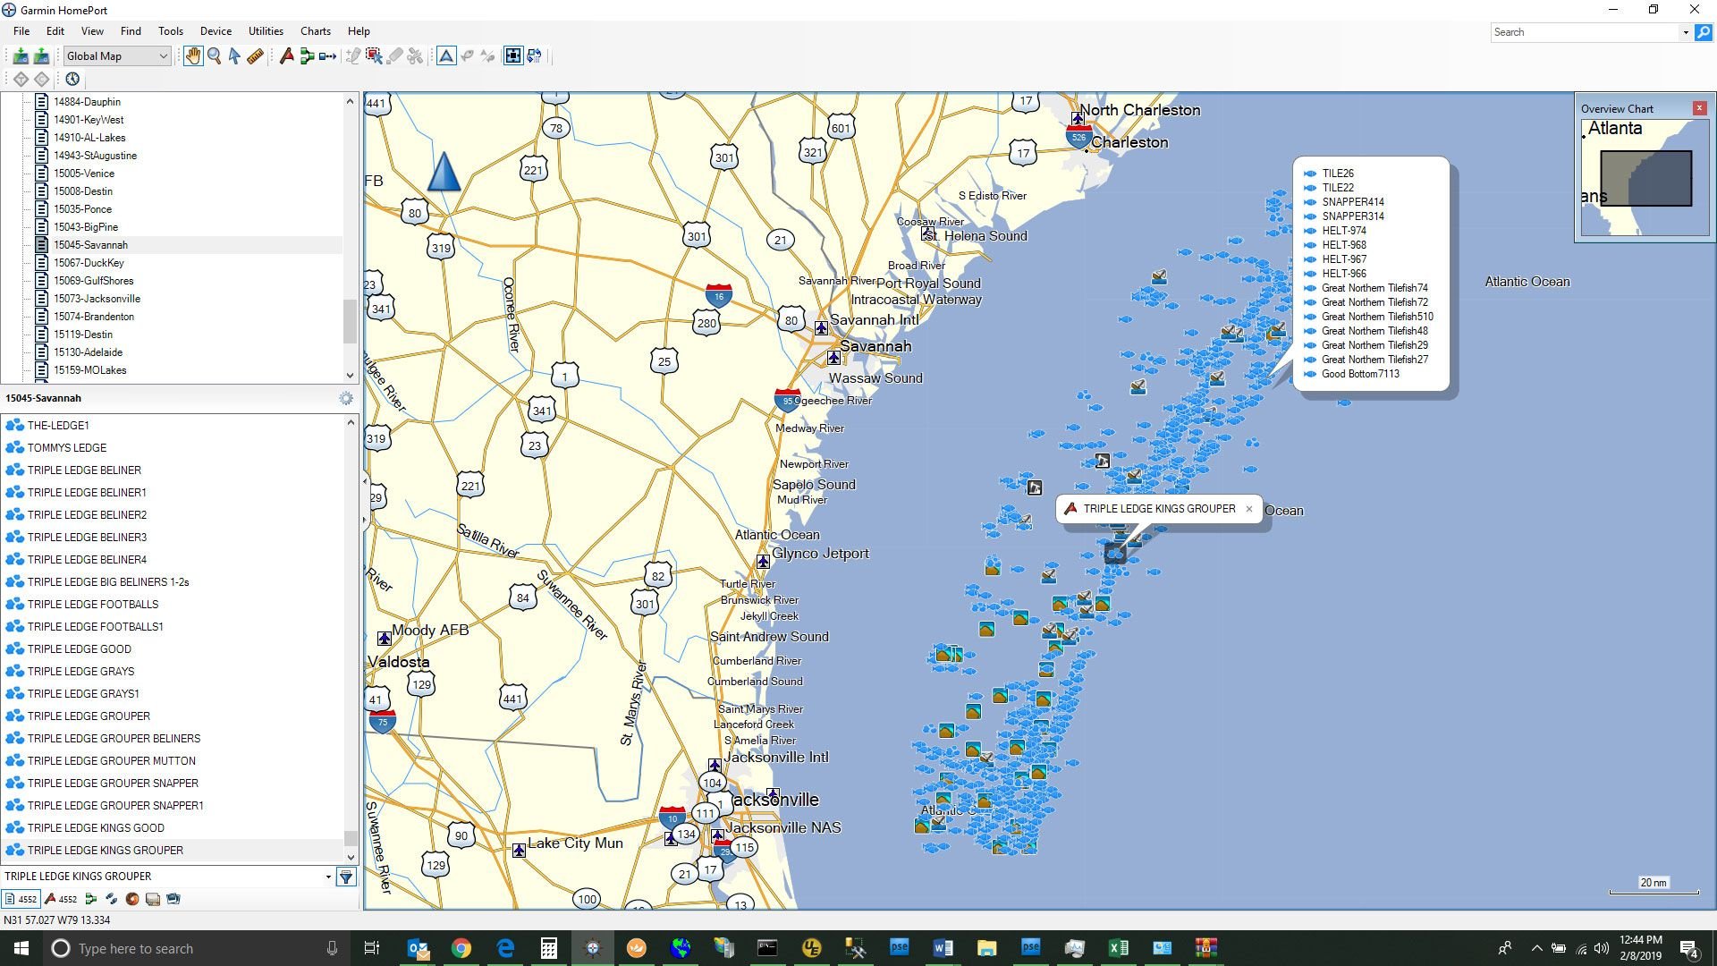Select waypoint TOMMYS LEDGE
Image resolution: width=1717 pixels, height=966 pixels.
[67, 448]
